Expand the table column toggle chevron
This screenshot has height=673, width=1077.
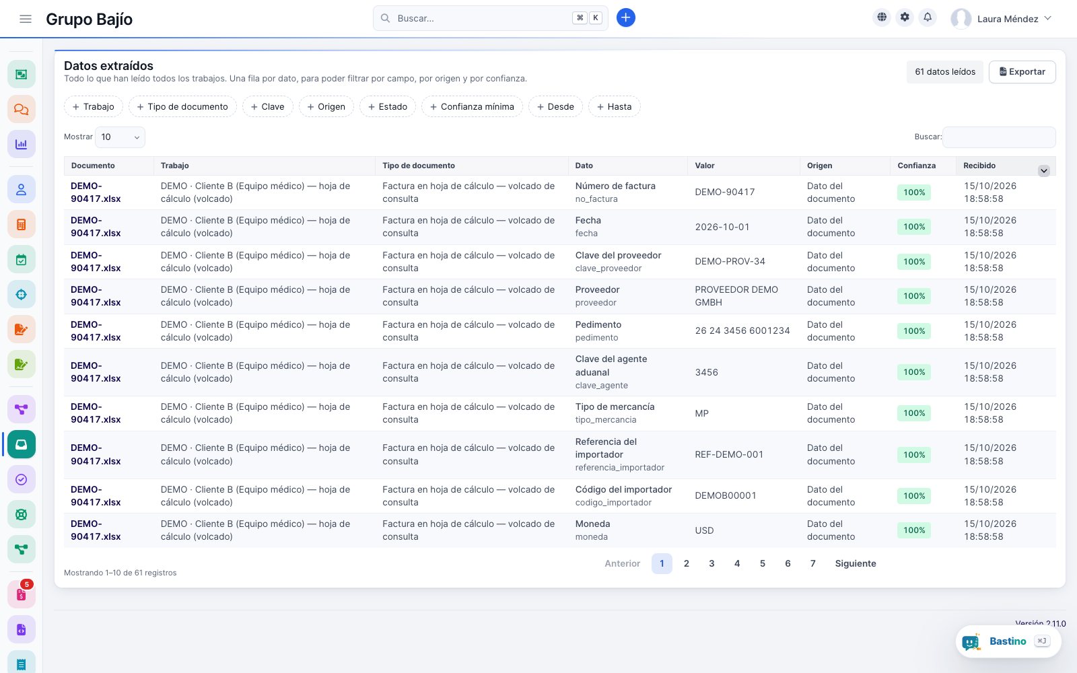pyautogui.click(x=1044, y=171)
